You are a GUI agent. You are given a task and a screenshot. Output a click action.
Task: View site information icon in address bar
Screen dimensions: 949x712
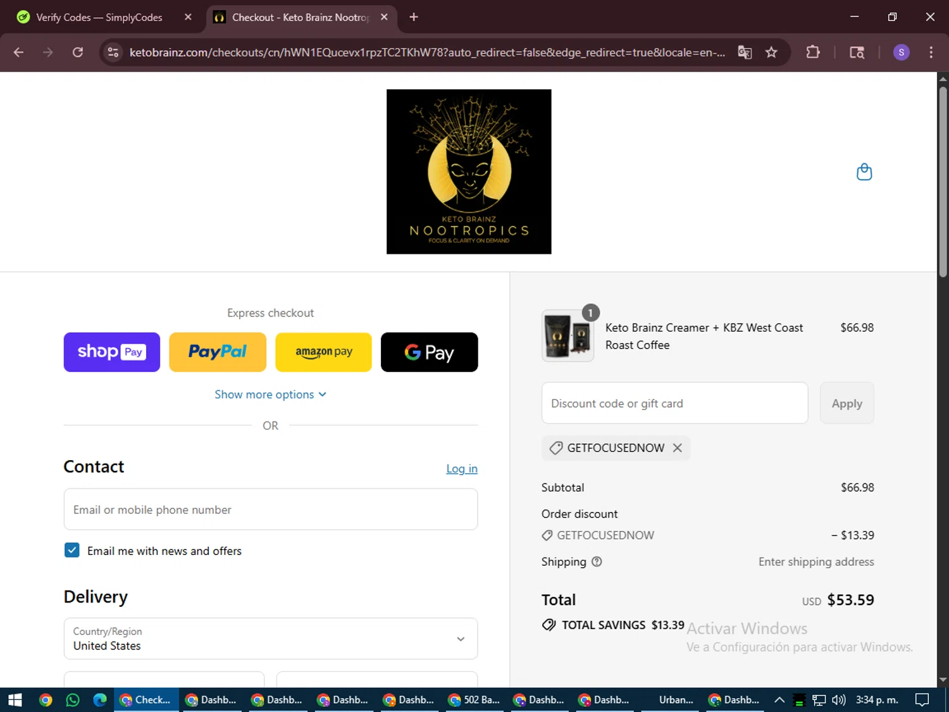click(113, 53)
